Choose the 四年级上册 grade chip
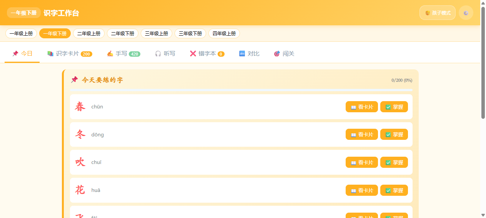Image resolution: width=486 pixels, height=218 pixels. point(224,33)
